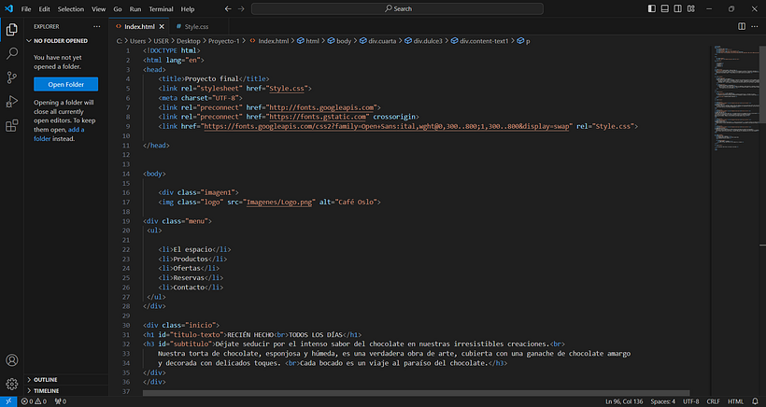Image resolution: width=766 pixels, height=407 pixels.
Task: Select language mode HTML
Action: click(x=735, y=401)
